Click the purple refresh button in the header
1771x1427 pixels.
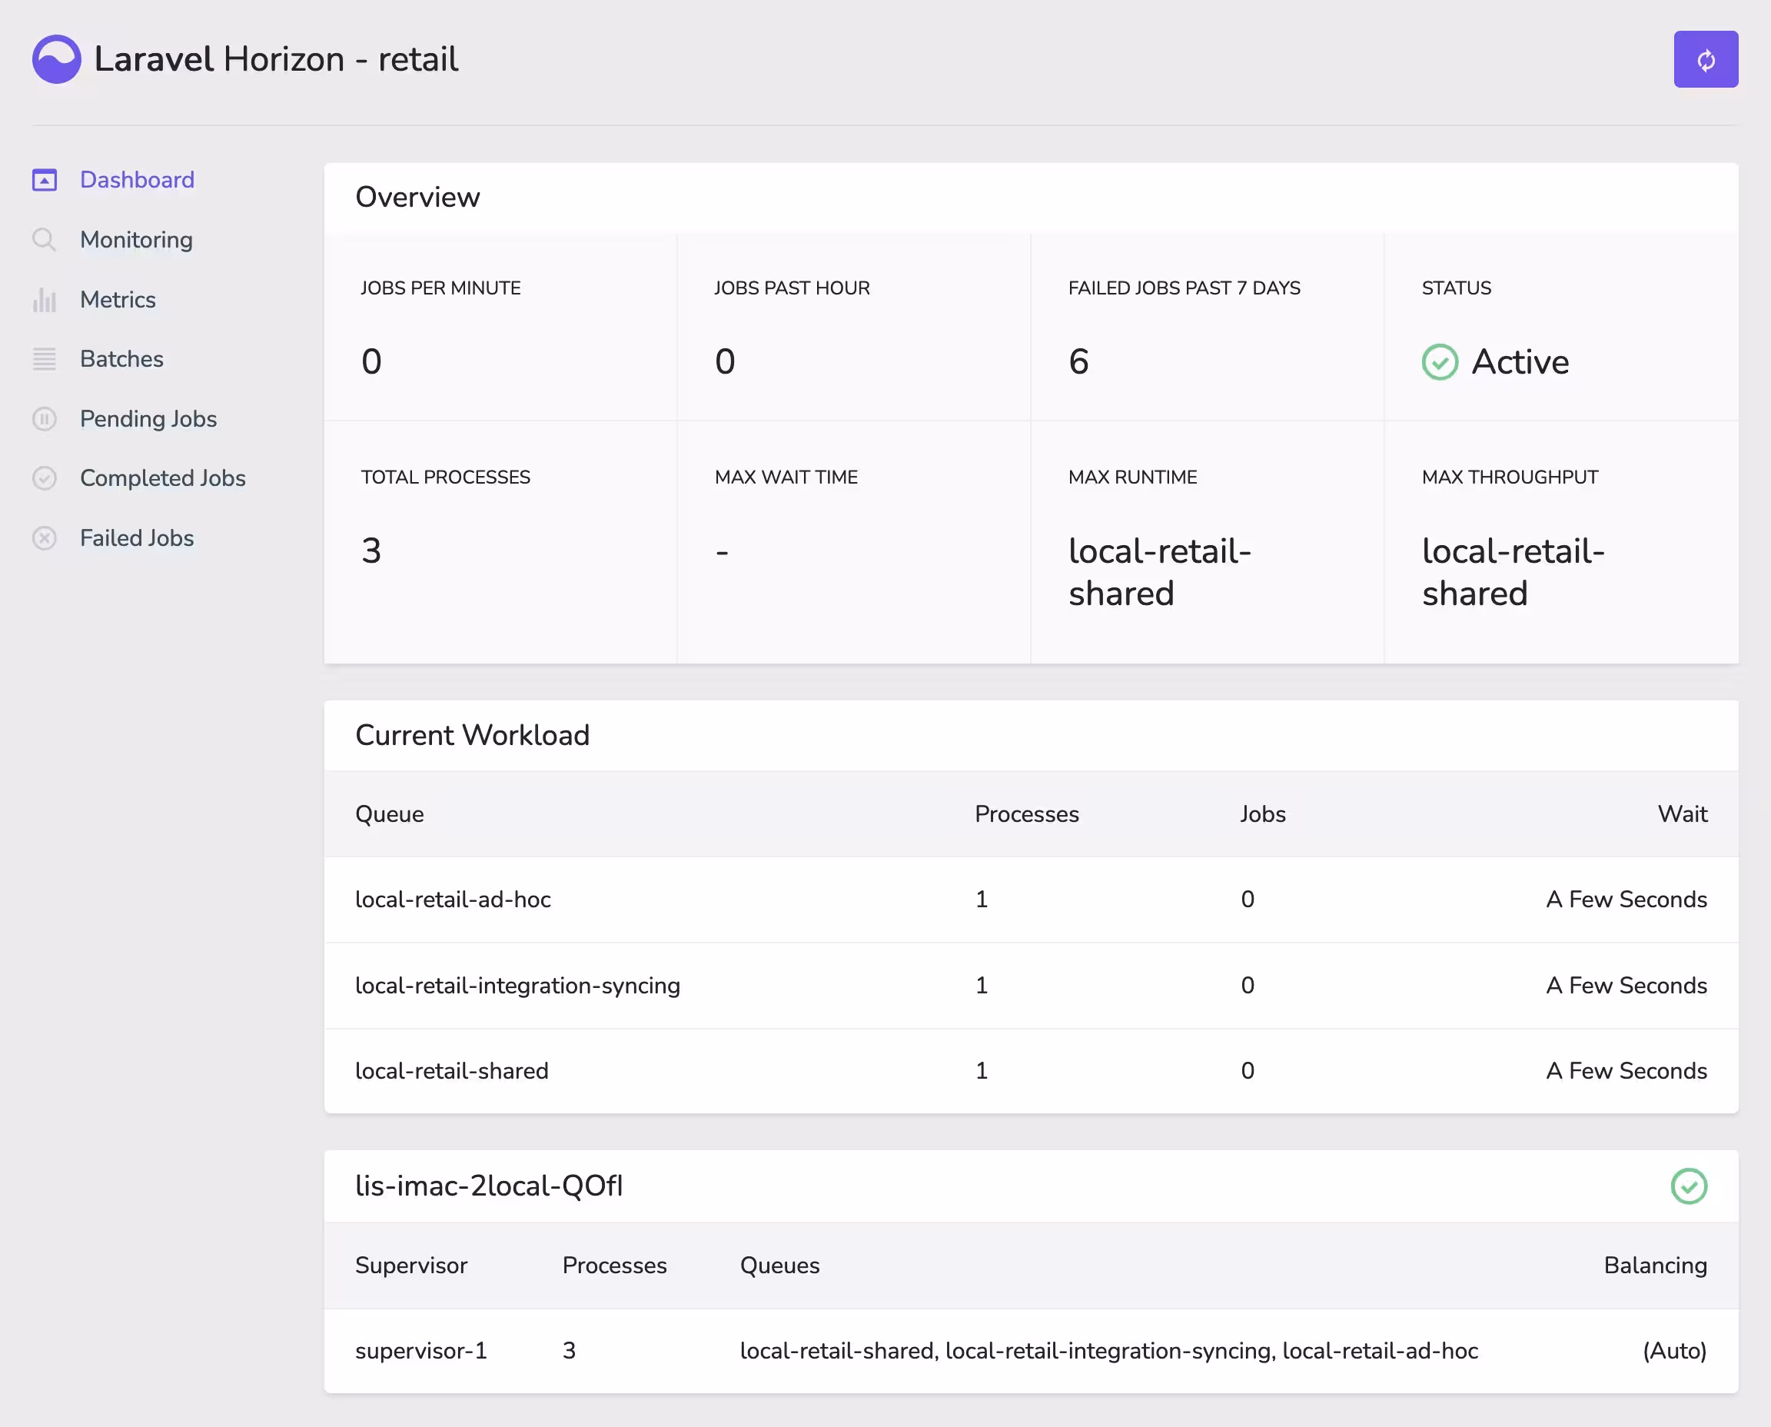pos(1705,59)
